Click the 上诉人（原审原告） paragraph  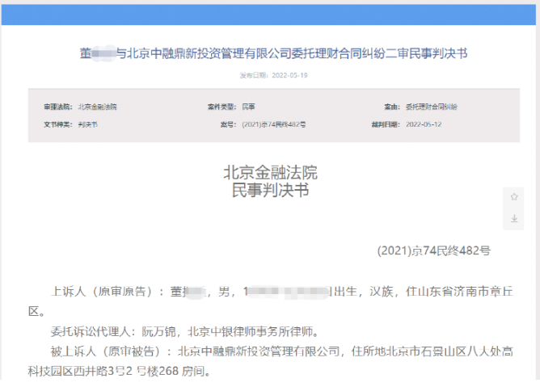coord(270,301)
